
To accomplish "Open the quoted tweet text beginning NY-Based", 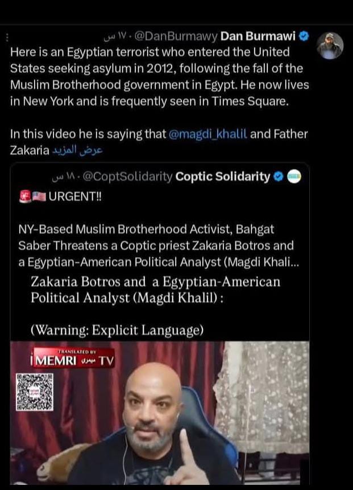I will (159, 246).
